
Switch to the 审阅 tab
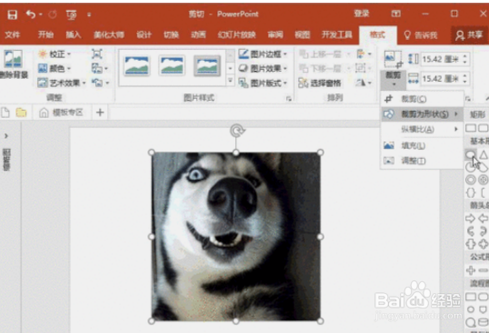[x=275, y=34]
